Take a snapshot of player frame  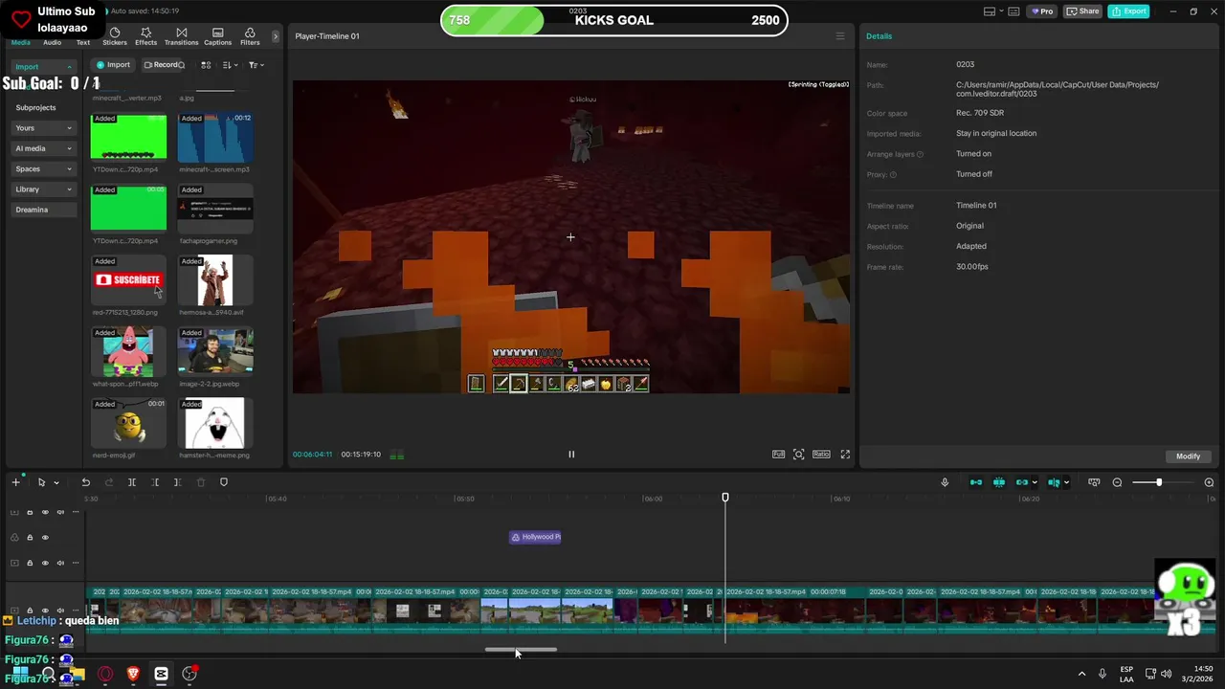click(x=799, y=455)
